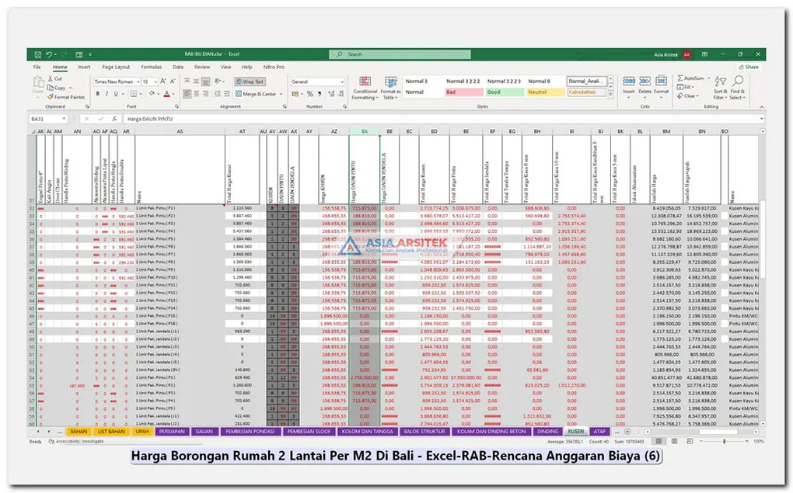Image resolution: width=793 pixels, height=493 pixels.
Task: Apply the Bad cell style
Action: click(x=464, y=92)
